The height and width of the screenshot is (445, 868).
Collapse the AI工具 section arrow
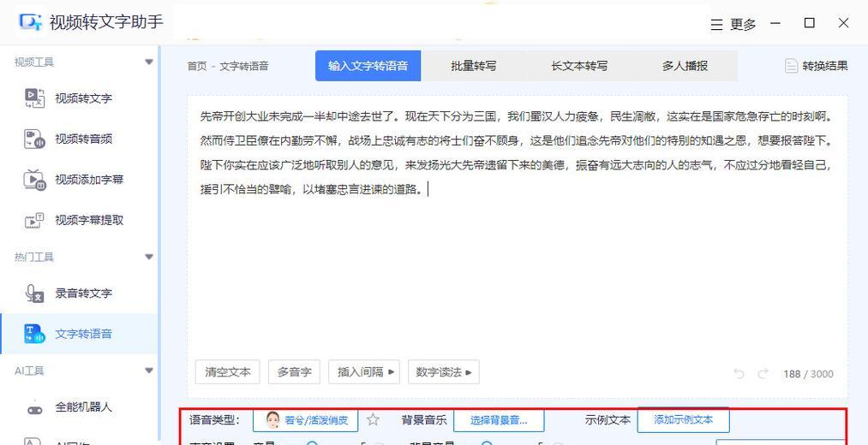tap(148, 371)
